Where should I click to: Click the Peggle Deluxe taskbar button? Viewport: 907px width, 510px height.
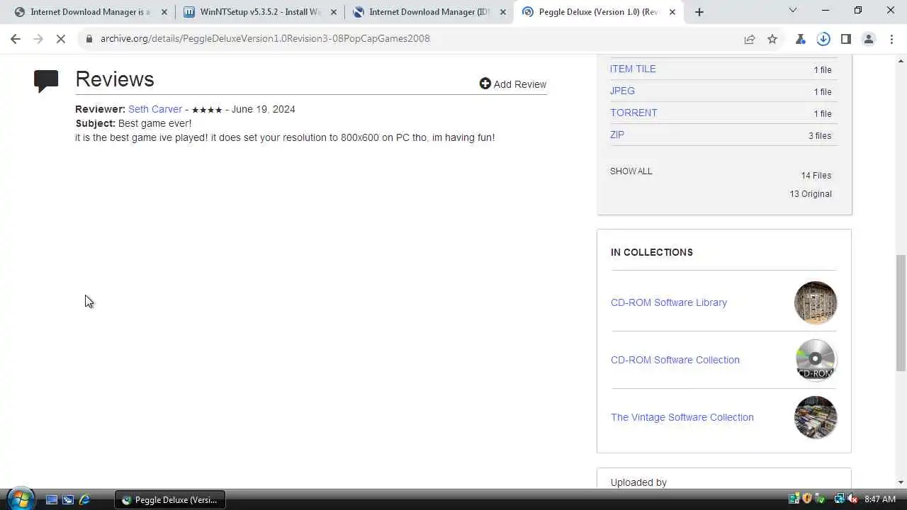click(x=170, y=499)
